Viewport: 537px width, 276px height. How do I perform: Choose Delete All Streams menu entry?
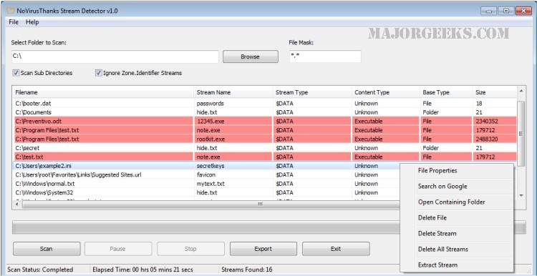(442, 250)
